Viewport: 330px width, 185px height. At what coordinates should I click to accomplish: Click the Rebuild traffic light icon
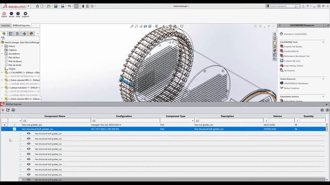pyautogui.click(x=83, y=6)
